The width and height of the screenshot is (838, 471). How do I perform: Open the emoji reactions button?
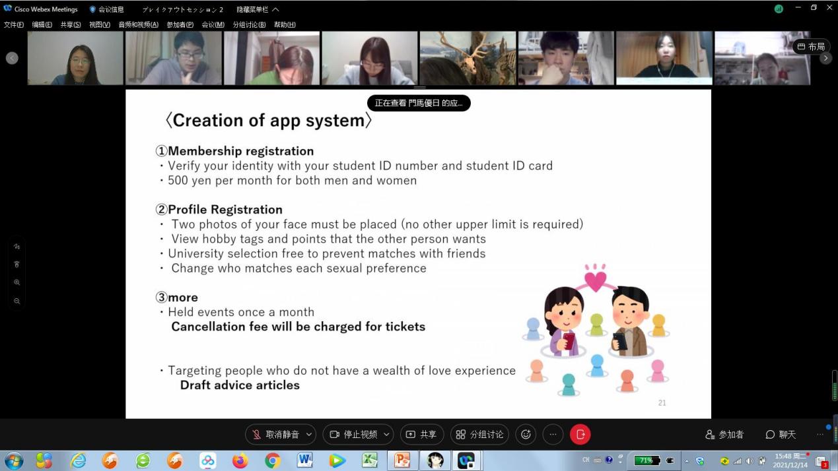point(526,434)
